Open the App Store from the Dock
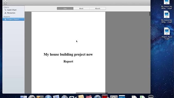 coord(48,97)
